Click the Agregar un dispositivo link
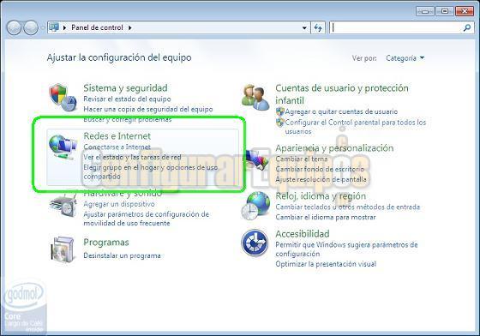Viewport: 480px width, 336px height. click(119, 204)
